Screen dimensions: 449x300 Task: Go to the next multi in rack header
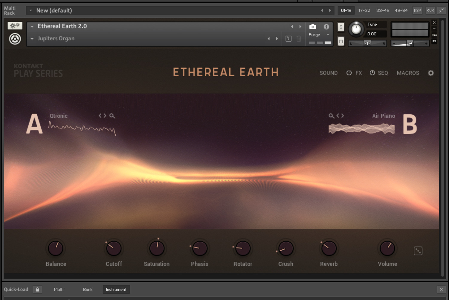(330, 10)
